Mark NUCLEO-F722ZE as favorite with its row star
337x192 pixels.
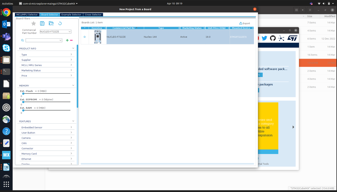pyautogui.click(x=85, y=37)
